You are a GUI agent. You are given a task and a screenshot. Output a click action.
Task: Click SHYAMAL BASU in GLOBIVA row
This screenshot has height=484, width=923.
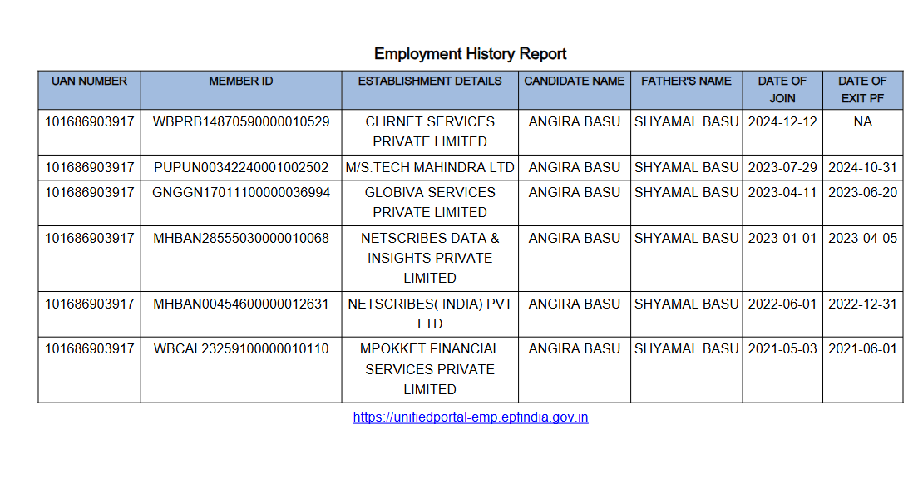click(x=686, y=193)
